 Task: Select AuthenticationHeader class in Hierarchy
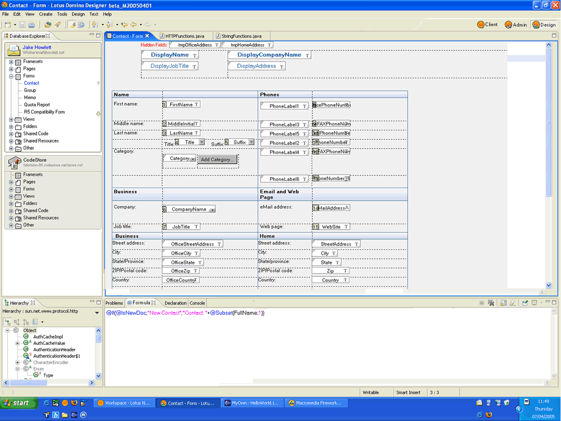click(x=54, y=350)
